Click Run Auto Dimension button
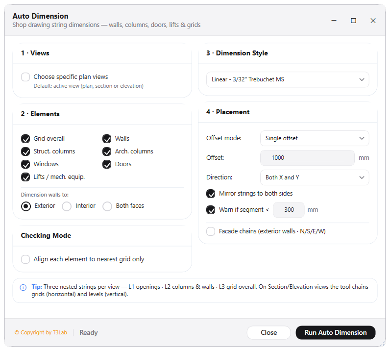Viewport: 390px width, 351px height. pyautogui.click(x=336, y=332)
